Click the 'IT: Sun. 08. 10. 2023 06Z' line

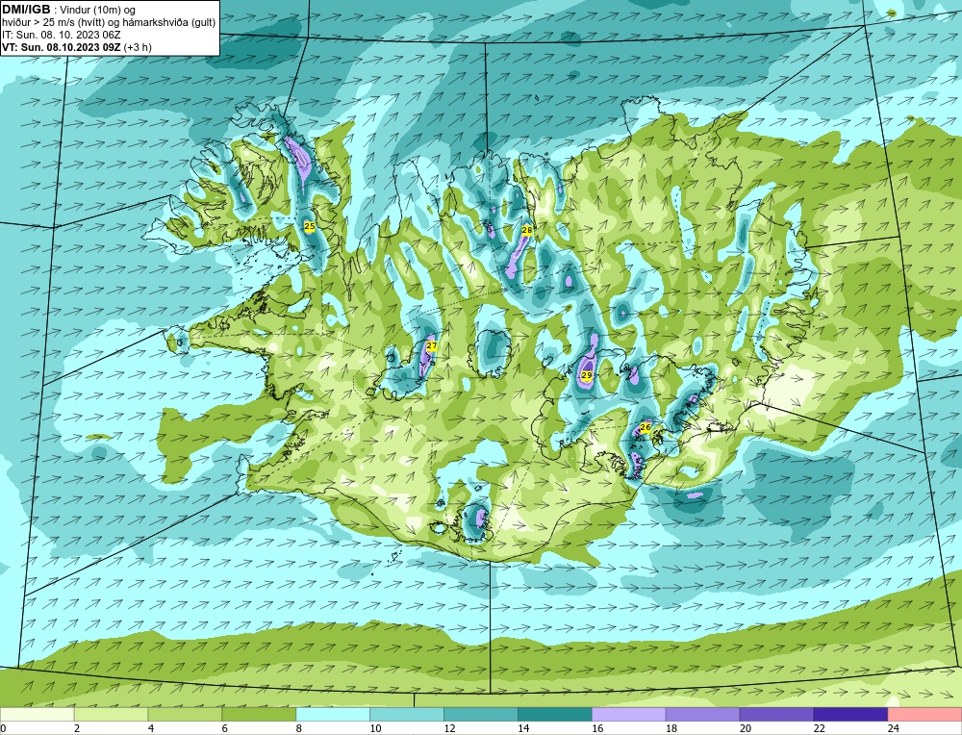tap(62, 35)
